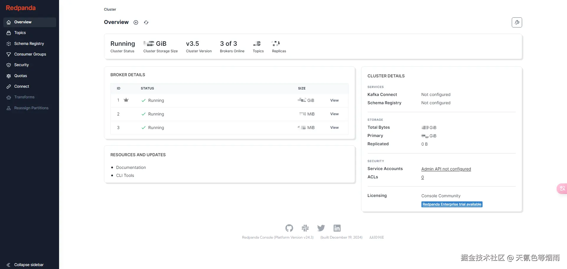The height and width of the screenshot is (269, 567).
Task: Open the Overview sidebar item
Action: coord(30,22)
